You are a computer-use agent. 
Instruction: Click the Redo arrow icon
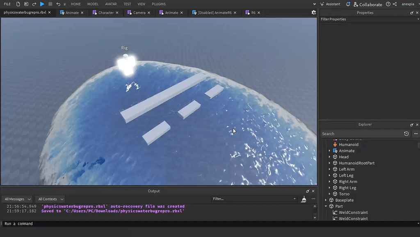pyautogui.click(x=34, y=4)
